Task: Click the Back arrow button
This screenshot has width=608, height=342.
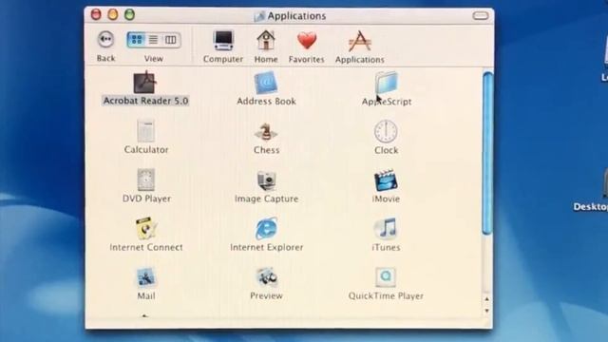Action: [x=105, y=39]
